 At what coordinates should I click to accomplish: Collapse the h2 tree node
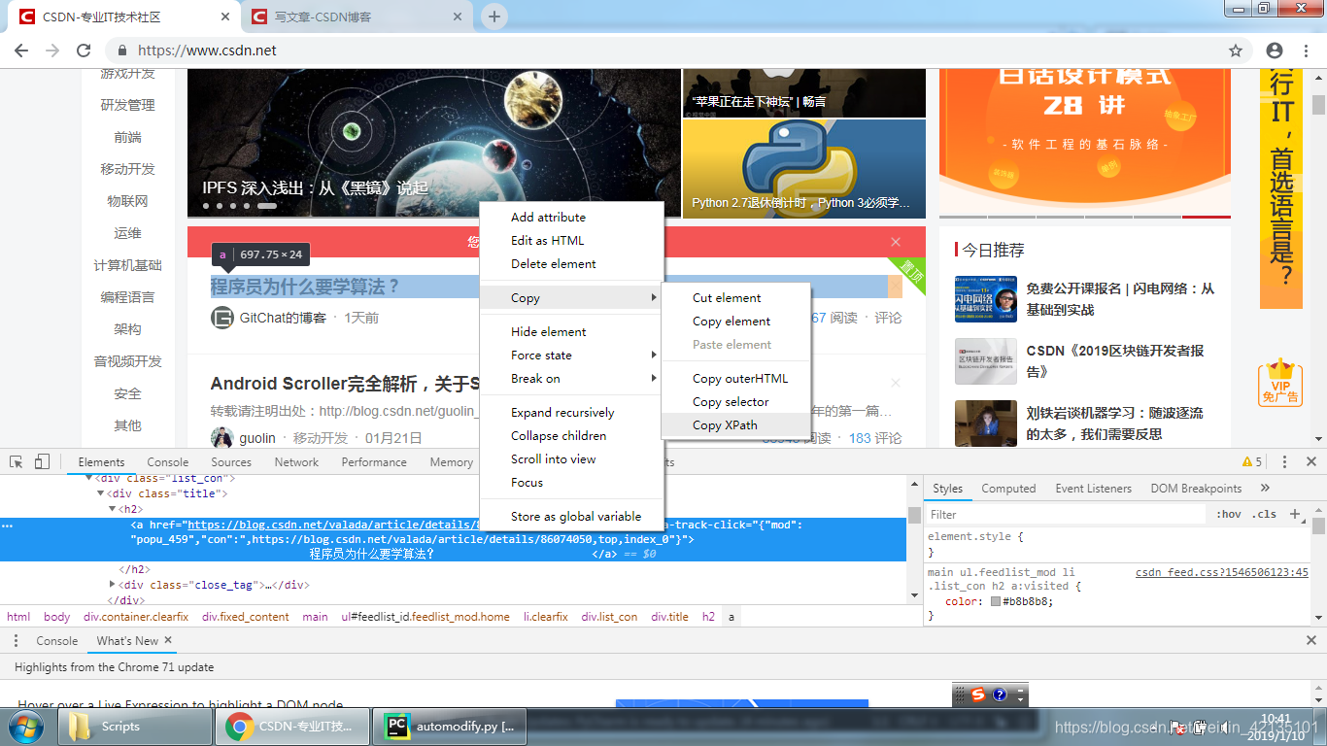111,508
